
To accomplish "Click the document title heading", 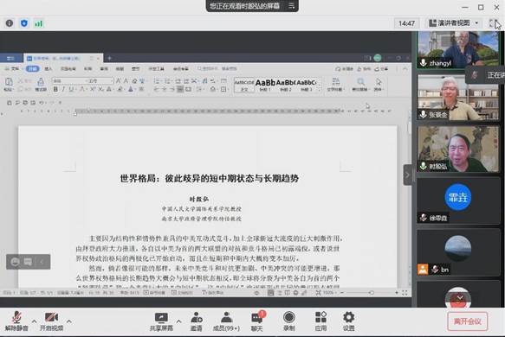I will click(x=210, y=178).
